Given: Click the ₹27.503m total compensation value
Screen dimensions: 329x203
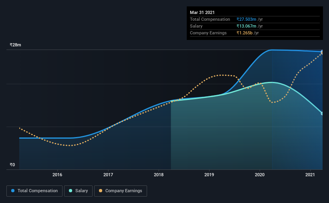Looking at the screenshot, I should (x=246, y=19).
